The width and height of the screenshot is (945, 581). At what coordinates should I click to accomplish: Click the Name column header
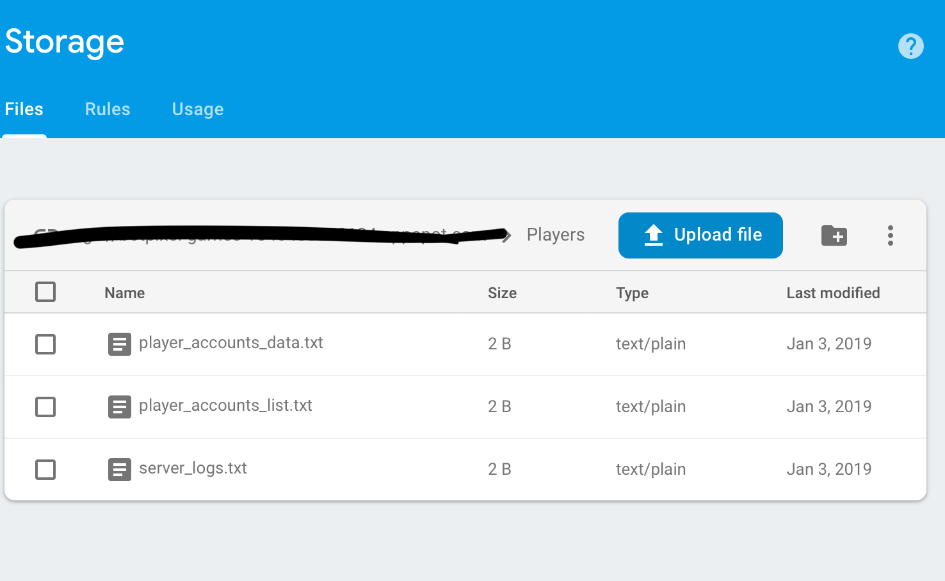(125, 293)
